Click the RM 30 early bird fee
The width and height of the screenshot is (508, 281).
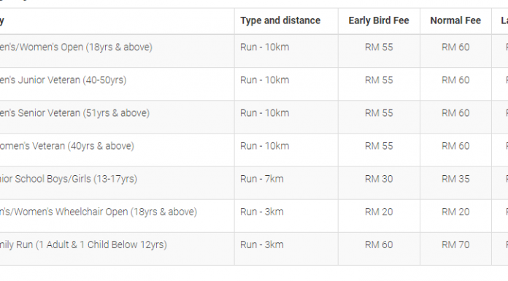tap(379, 179)
